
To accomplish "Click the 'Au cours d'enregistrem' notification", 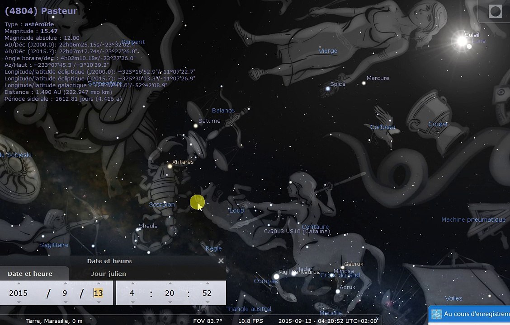I will coord(469,315).
